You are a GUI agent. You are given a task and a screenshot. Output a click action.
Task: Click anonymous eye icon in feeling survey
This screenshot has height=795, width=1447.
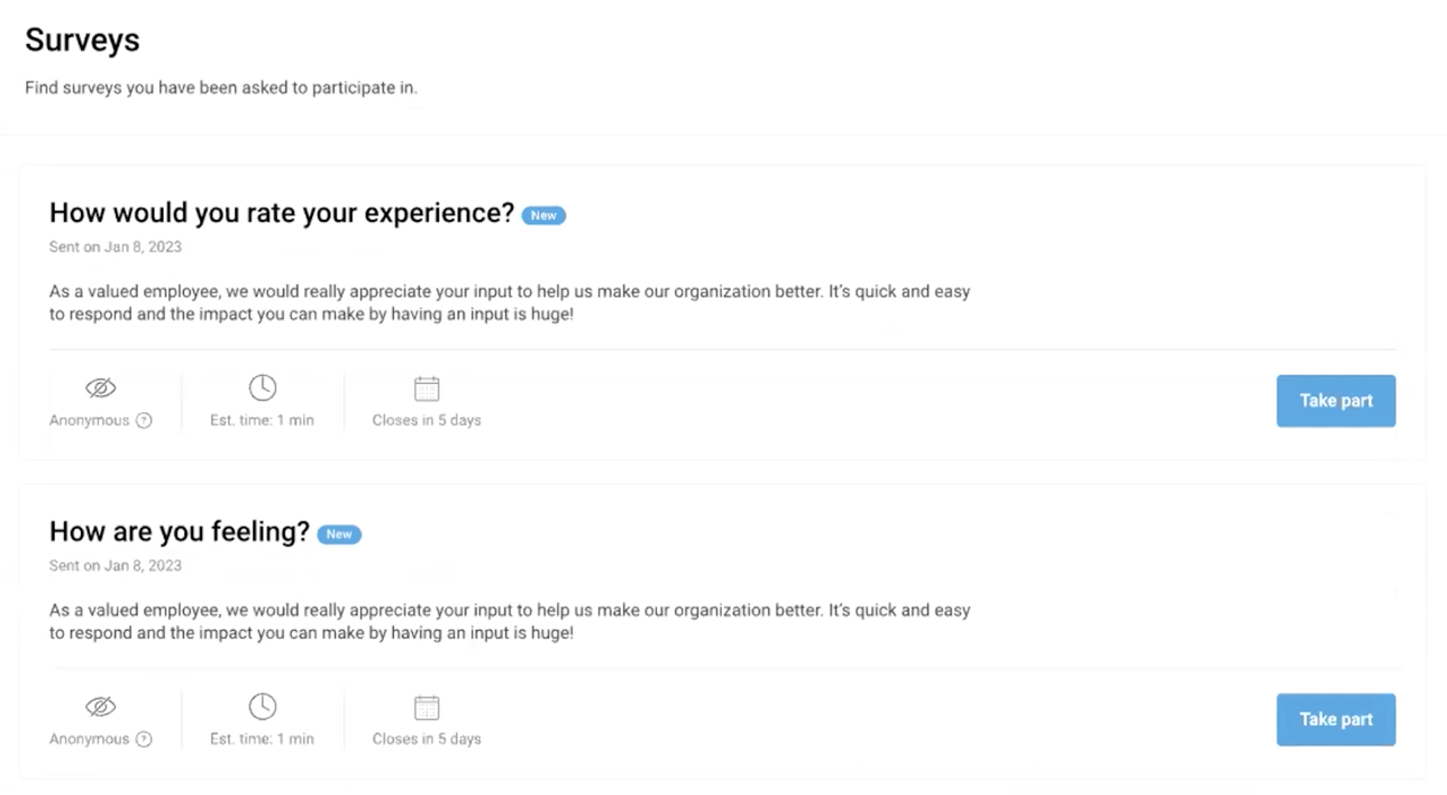[101, 706]
